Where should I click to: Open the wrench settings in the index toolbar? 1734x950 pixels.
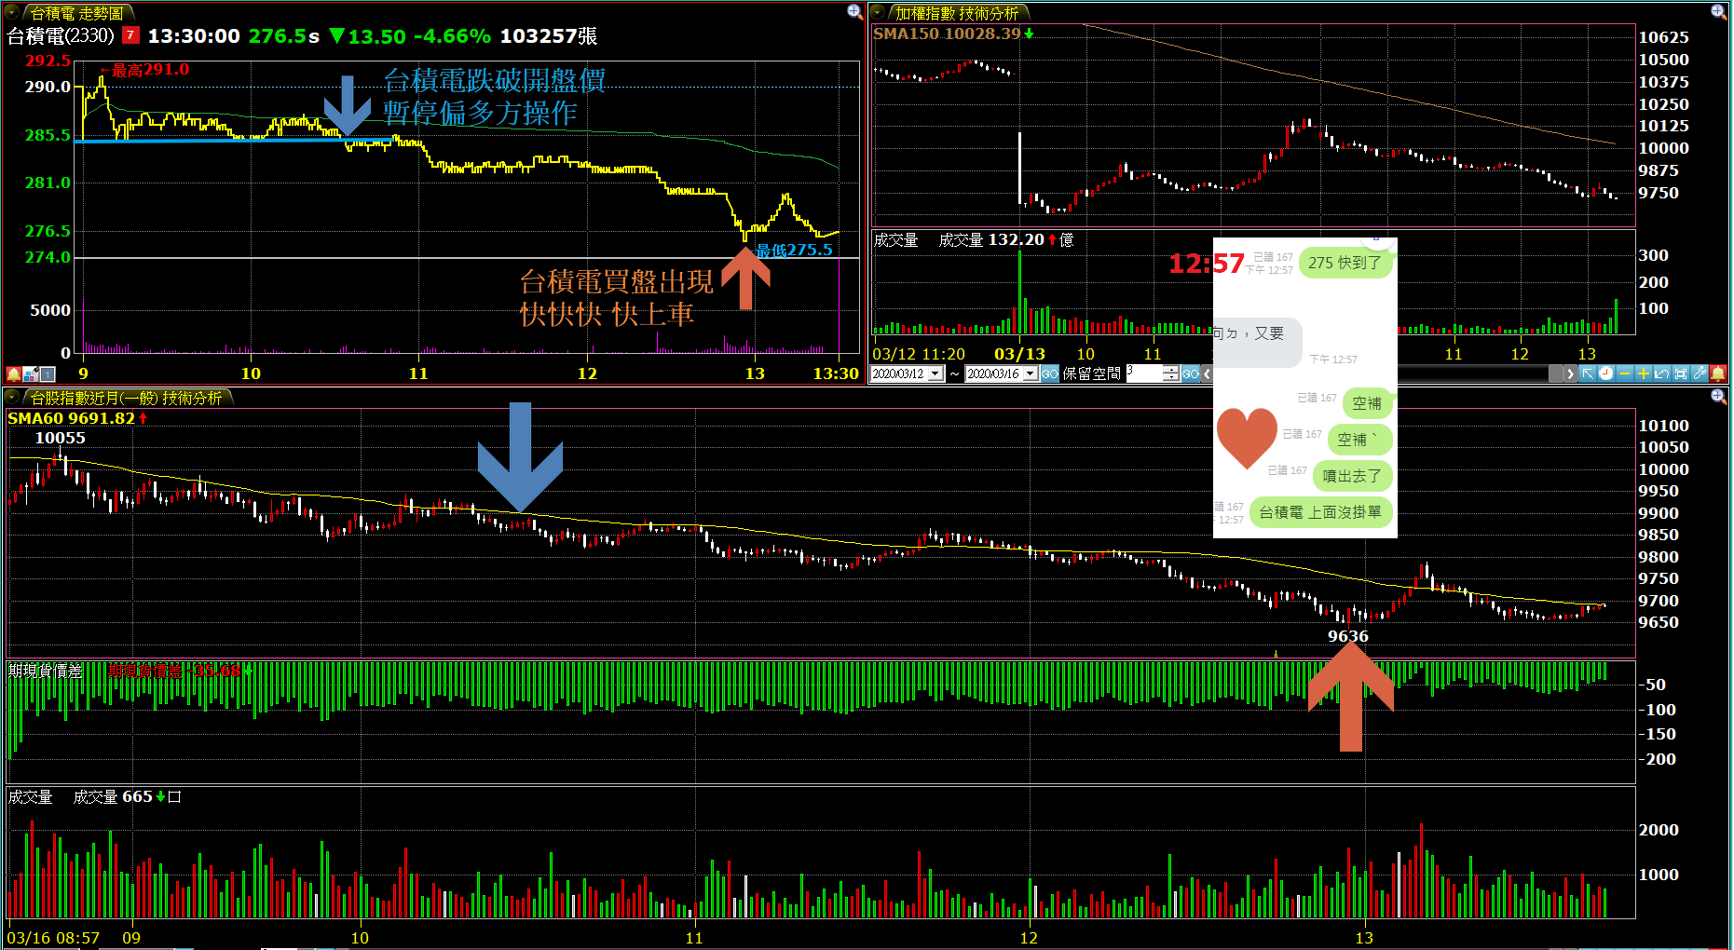click(x=1699, y=373)
